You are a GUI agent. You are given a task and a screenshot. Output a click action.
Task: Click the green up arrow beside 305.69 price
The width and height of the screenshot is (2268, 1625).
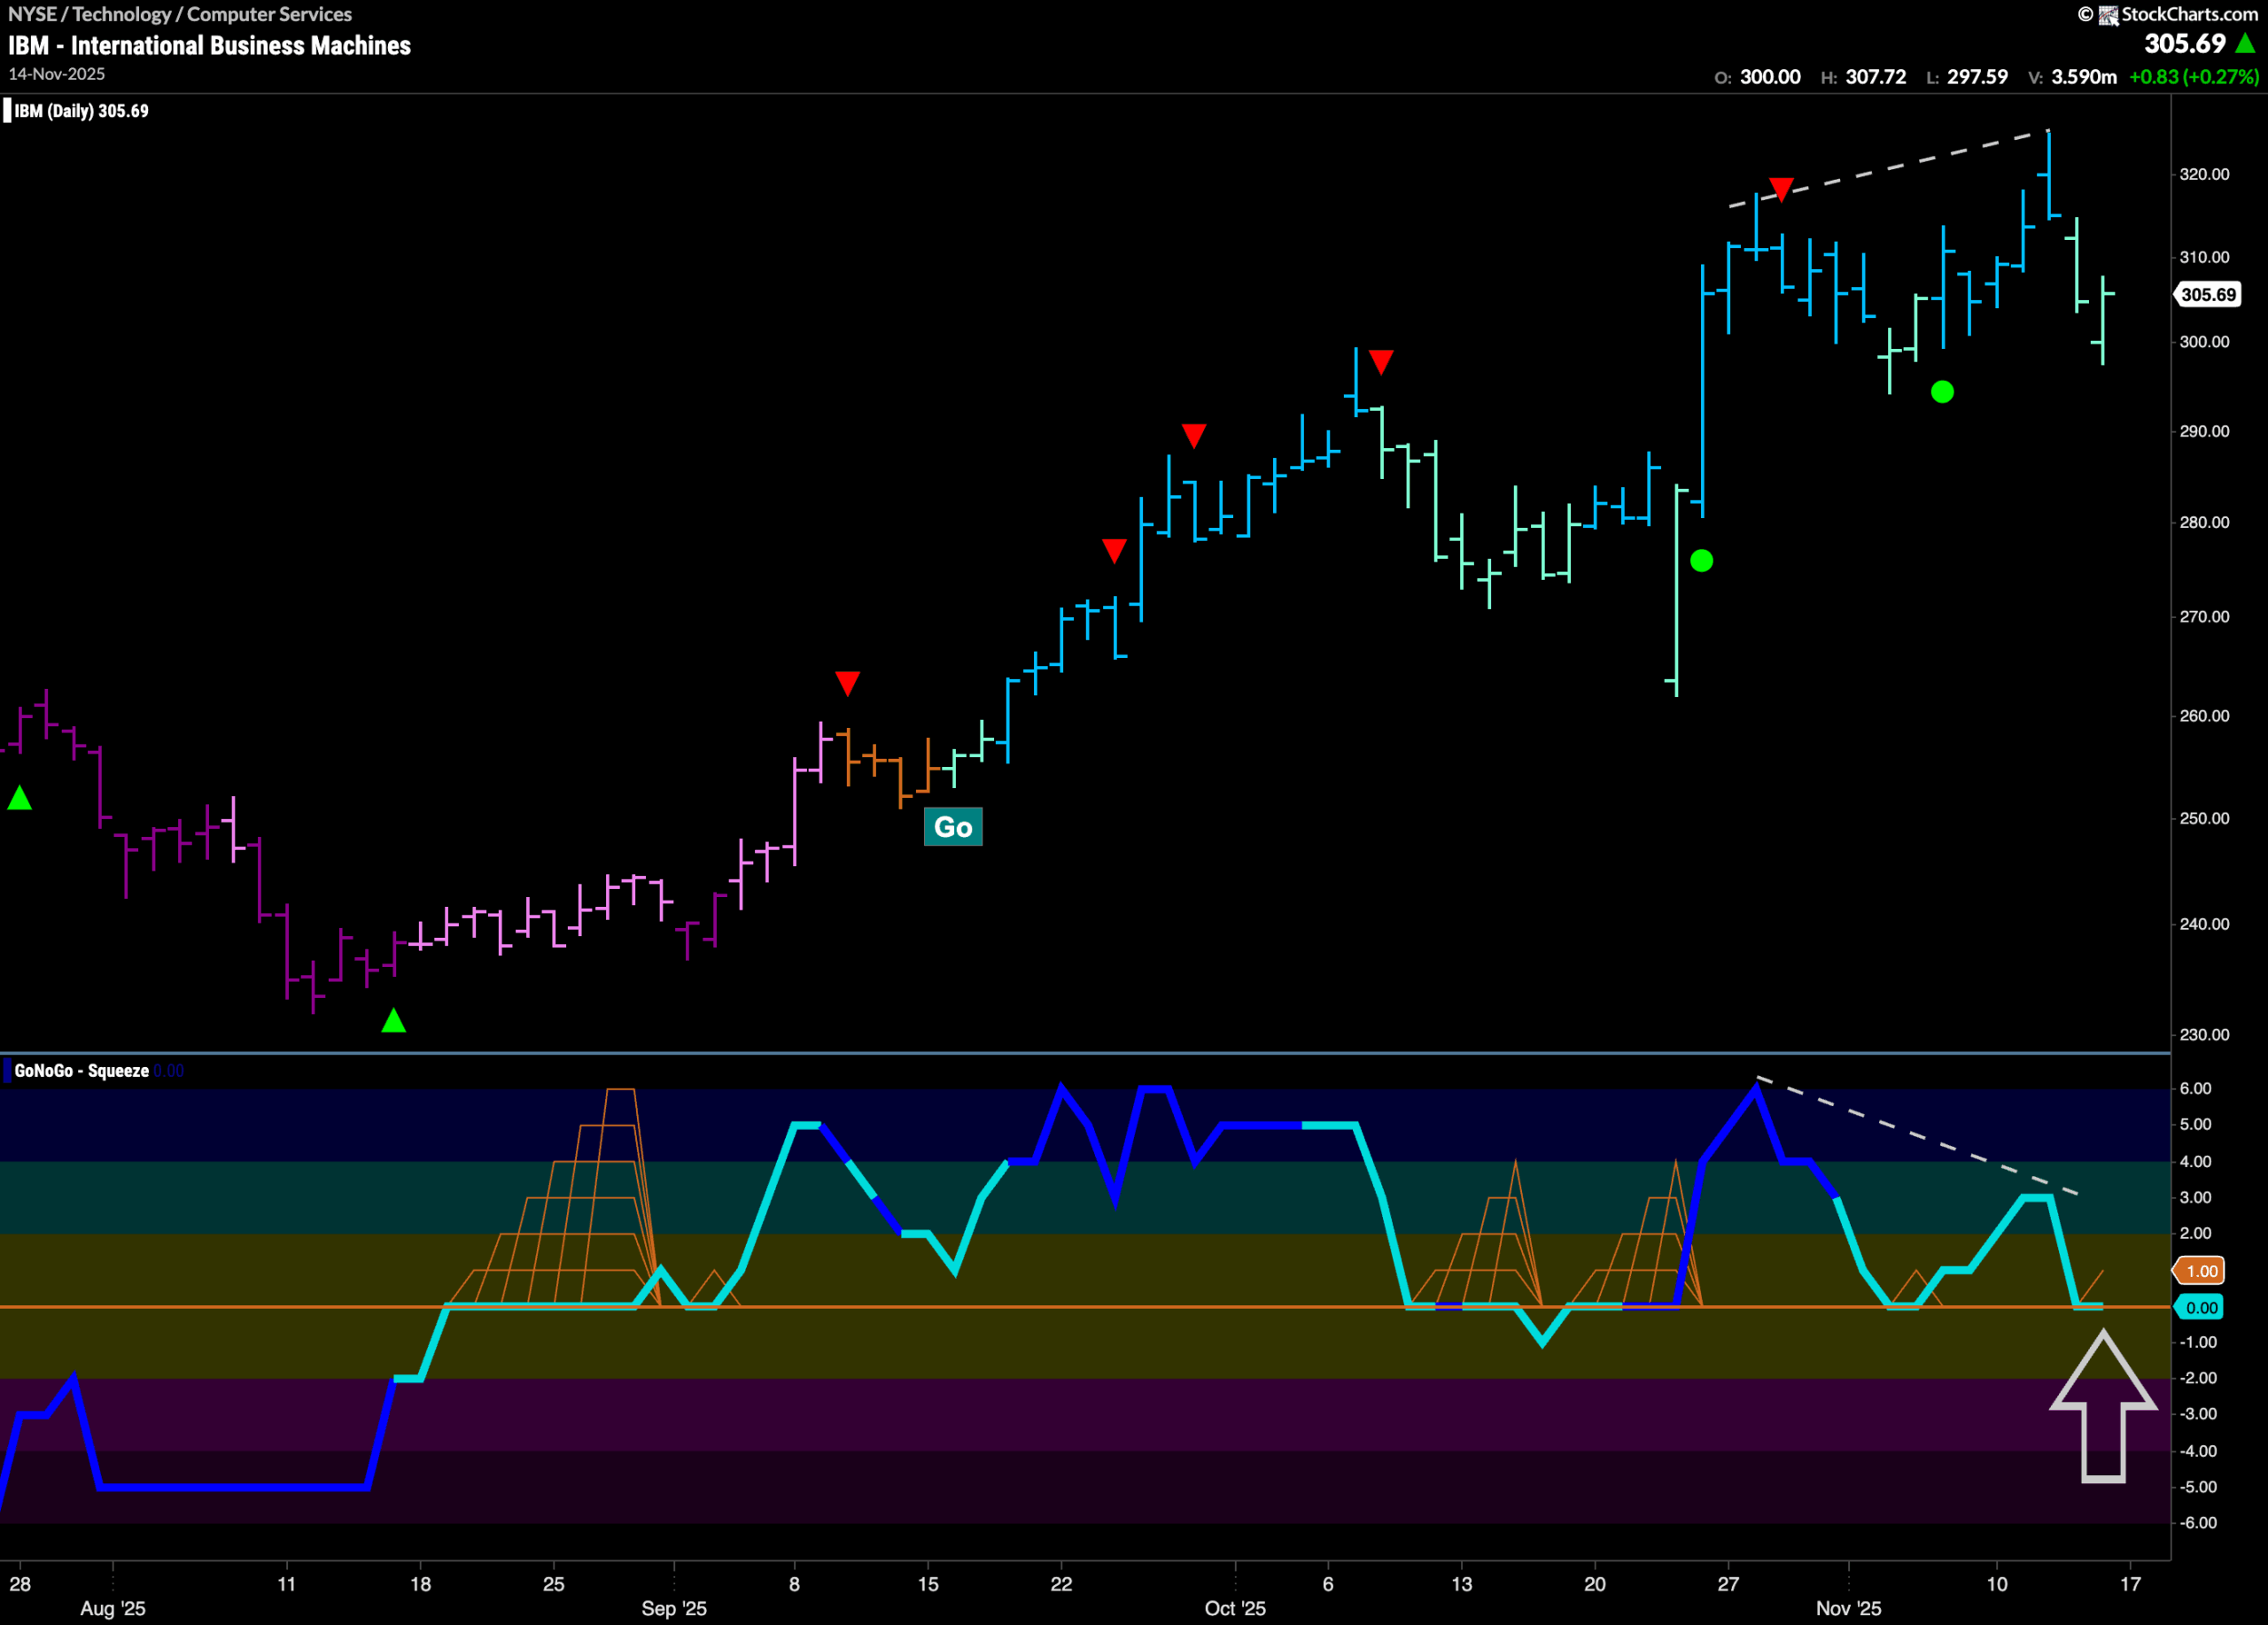click(x=2245, y=44)
